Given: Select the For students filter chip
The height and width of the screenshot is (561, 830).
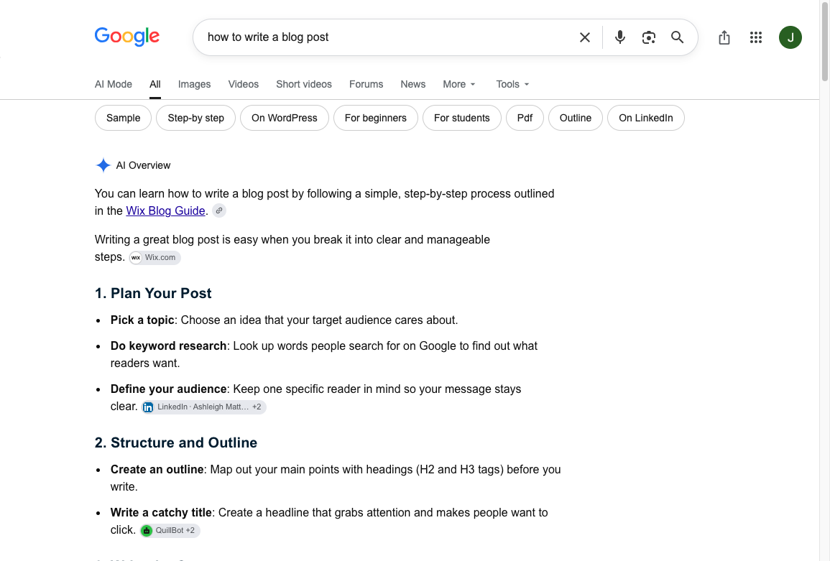Looking at the screenshot, I should [462, 118].
